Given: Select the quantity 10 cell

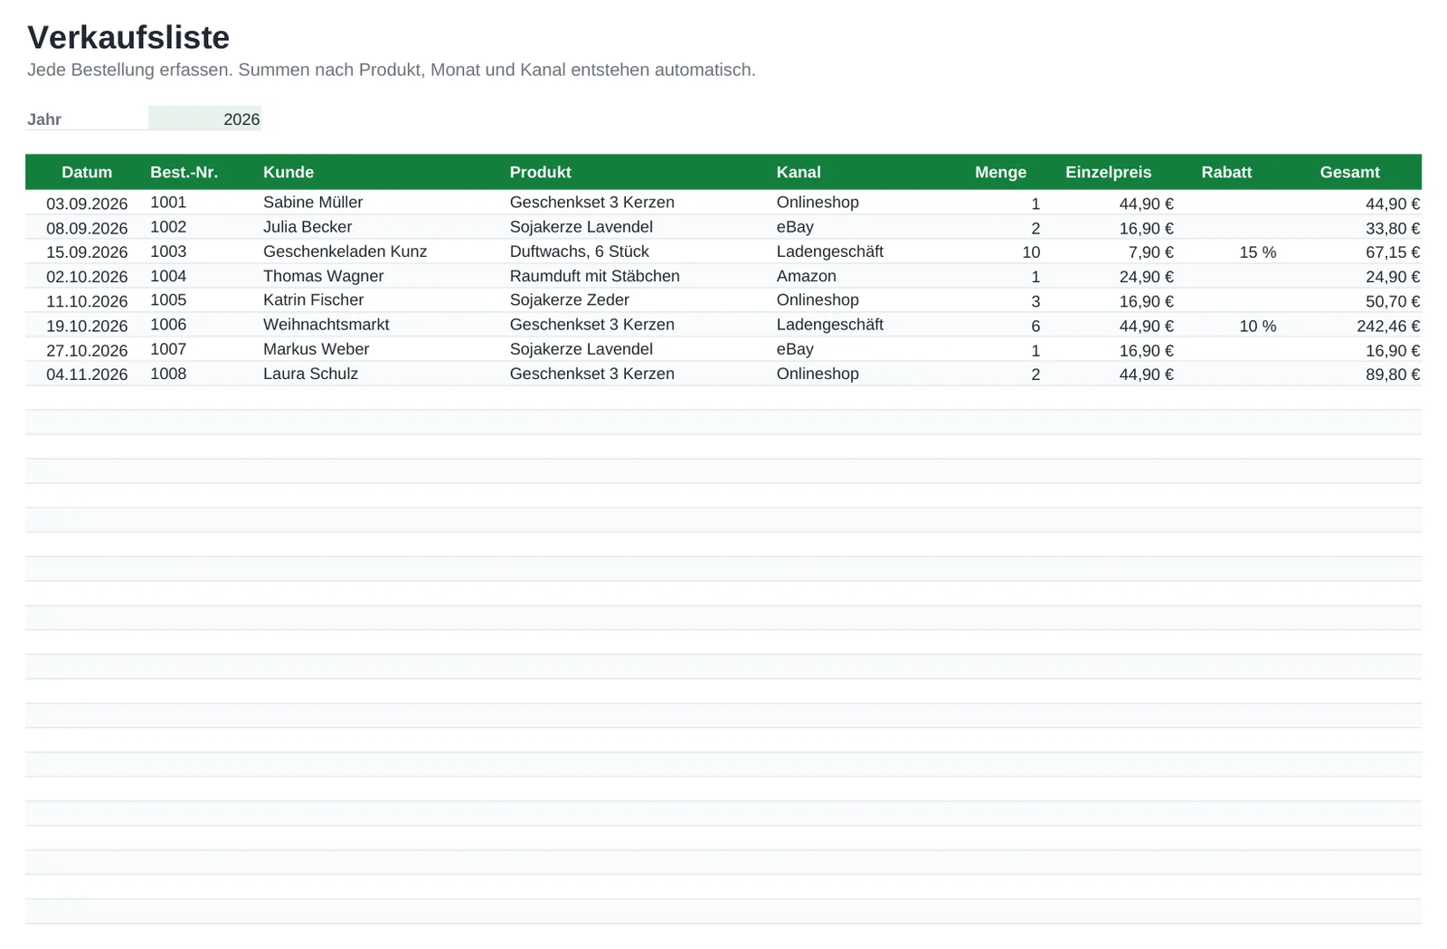Looking at the screenshot, I should (1031, 252).
